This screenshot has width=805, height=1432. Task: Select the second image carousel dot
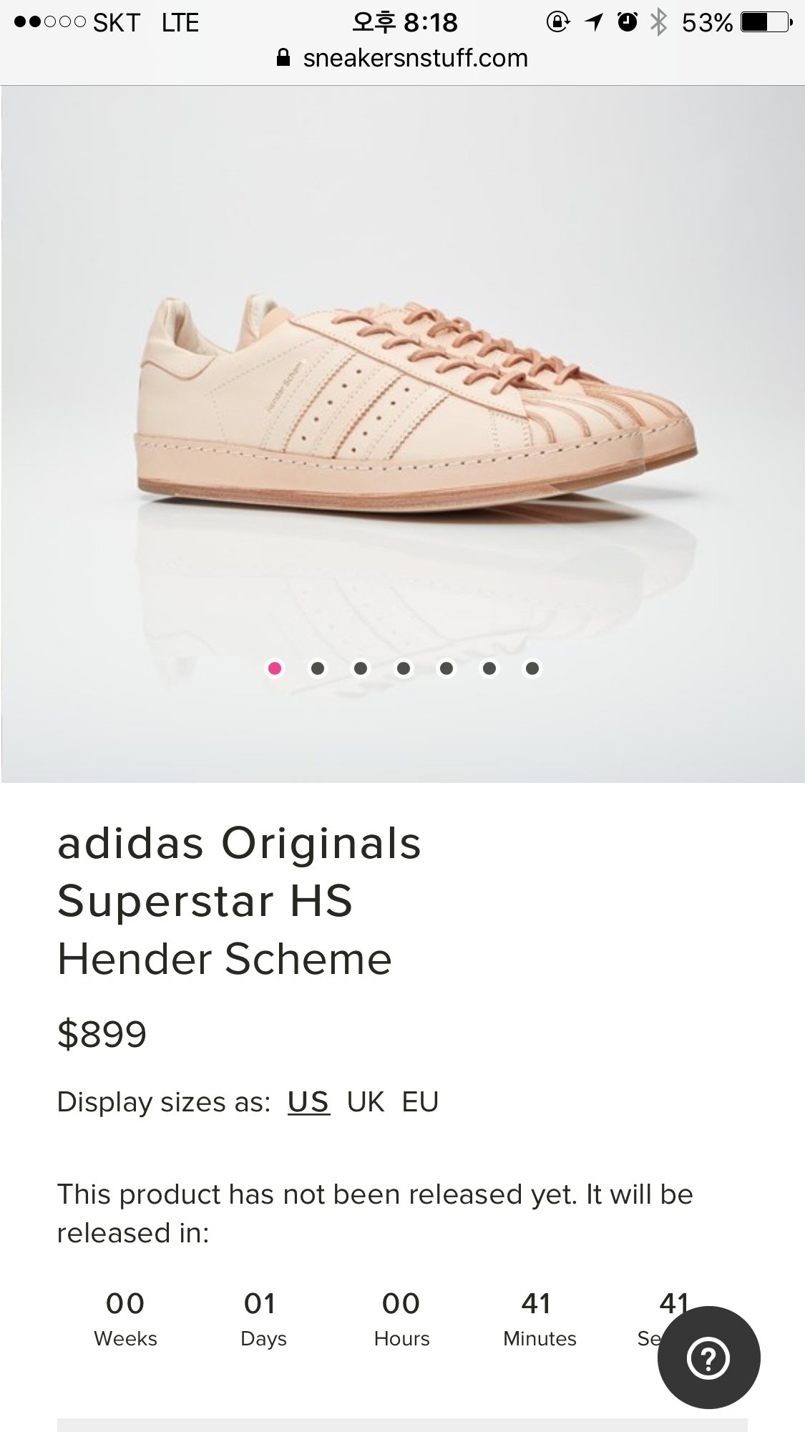(x=318, y=668)
